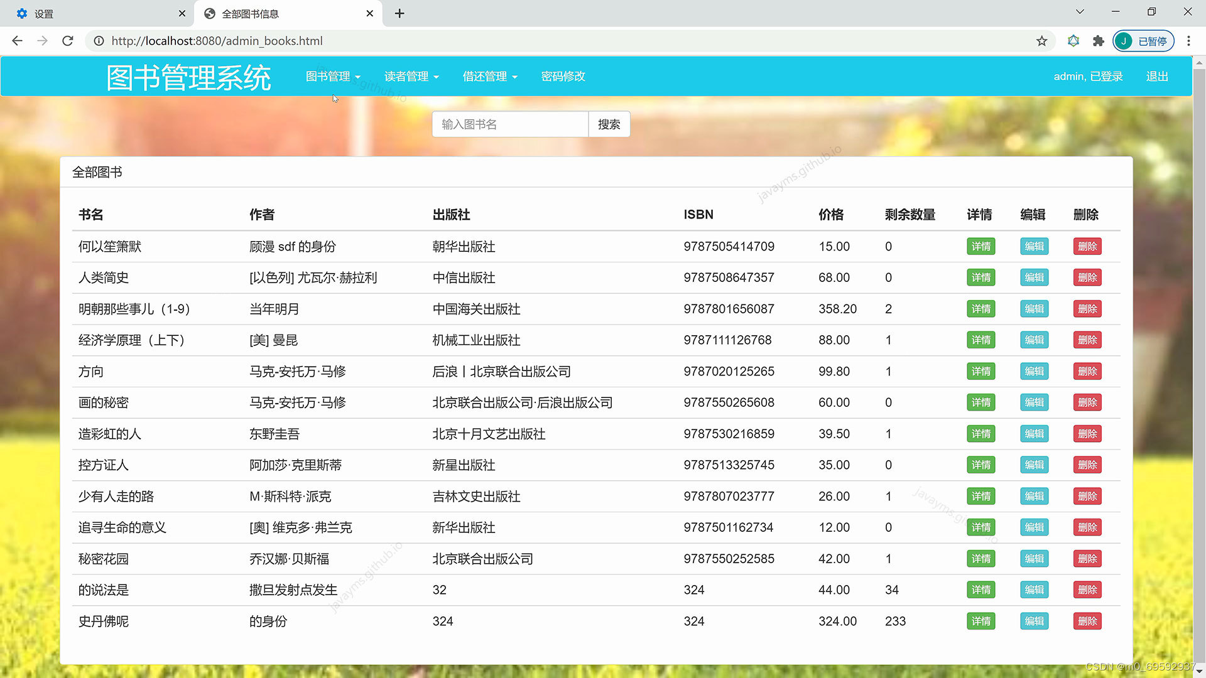Bookmark this page with the star icon
The image size is (1206, 678).
[x=1041, y=41]
